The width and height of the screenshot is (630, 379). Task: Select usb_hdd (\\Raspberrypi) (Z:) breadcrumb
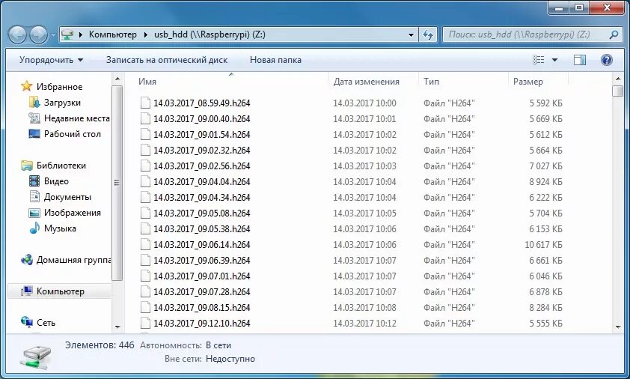[x=210, y=34]
